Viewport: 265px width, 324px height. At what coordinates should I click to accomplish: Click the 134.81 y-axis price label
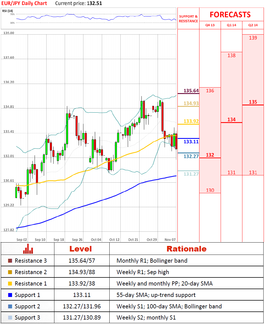point(9,107)
